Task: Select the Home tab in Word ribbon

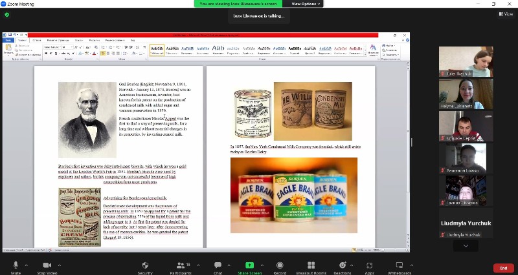Action: [22, 40]
